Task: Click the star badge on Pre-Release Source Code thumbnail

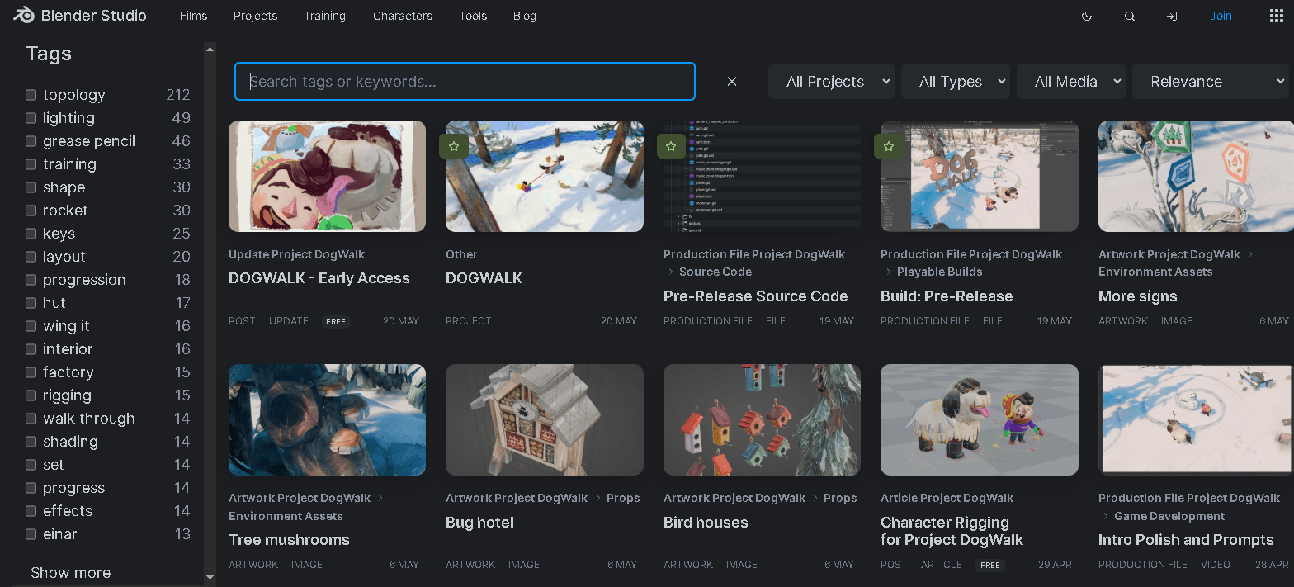Action: pos(671,146)
